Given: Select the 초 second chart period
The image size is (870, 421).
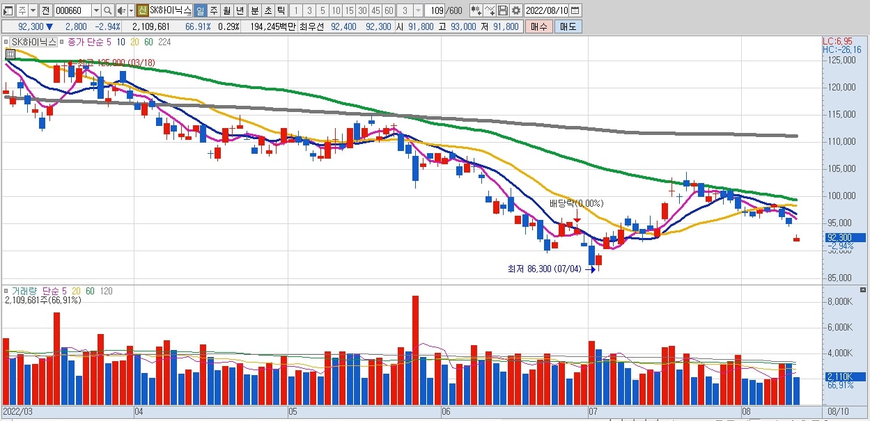Looking at the screenshot, I should 267,10.
